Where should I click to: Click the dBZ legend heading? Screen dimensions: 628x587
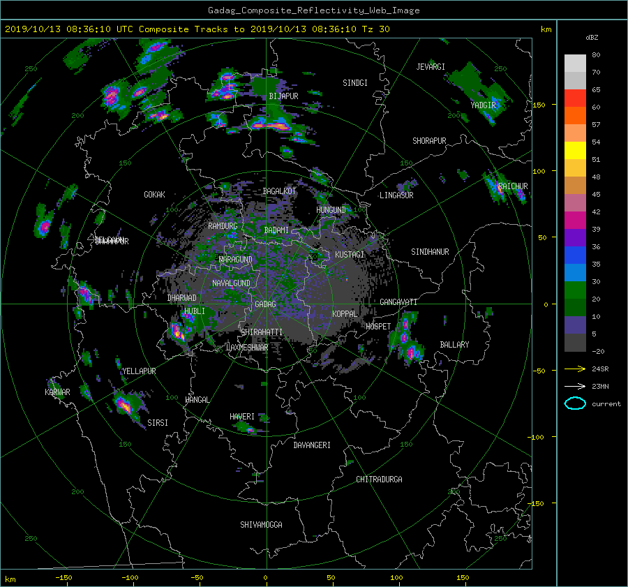point(592,38)
